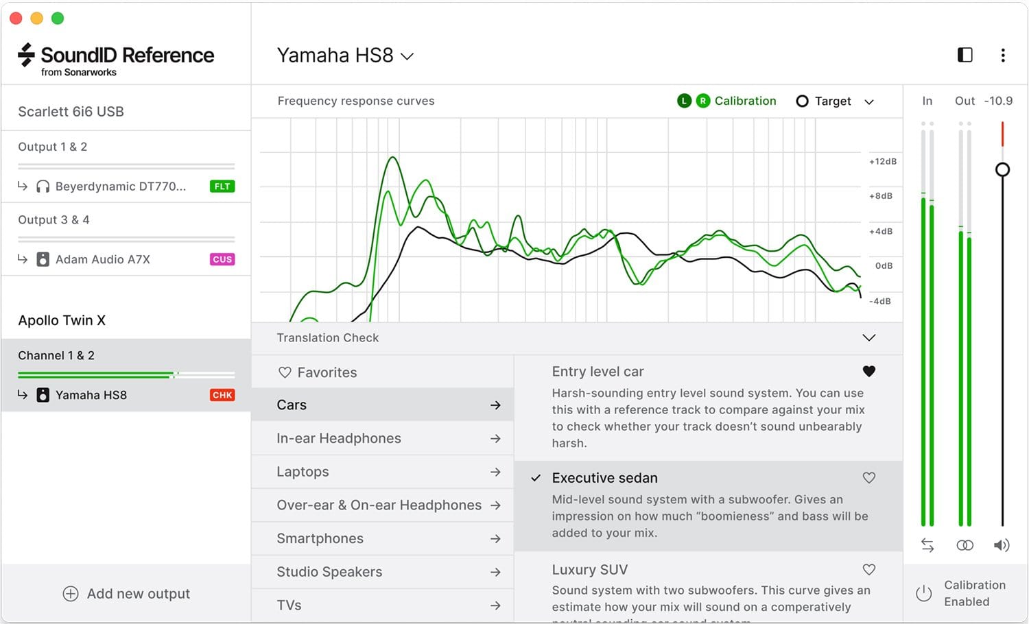The height and width of the screenshot is (624, 1029).
Task: Click the FLT mode badge
Action: (222, 187)
